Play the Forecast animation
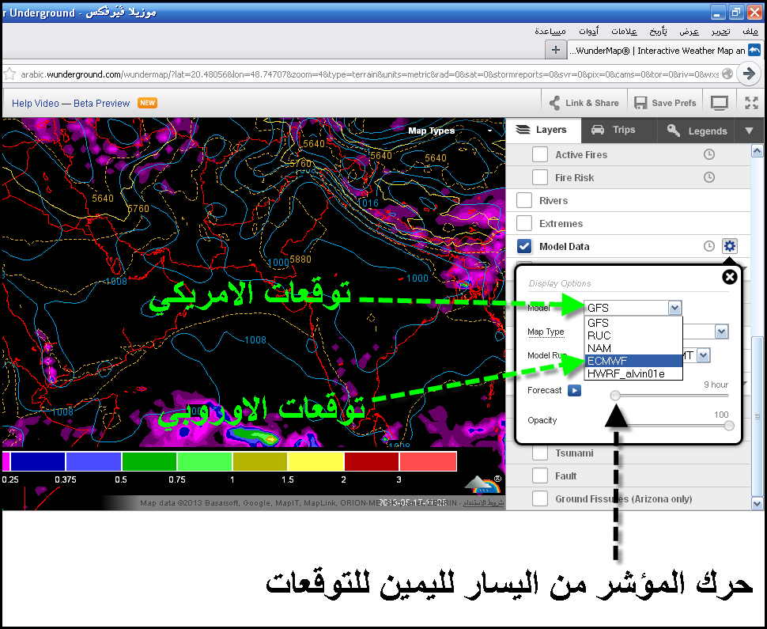767x629 pixels. [x=574, y=390]
